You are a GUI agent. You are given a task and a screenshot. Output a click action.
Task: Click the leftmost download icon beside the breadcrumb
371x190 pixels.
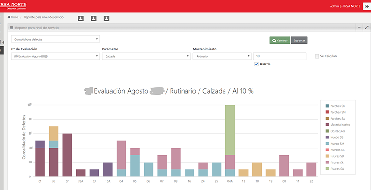click(x=81, y=19)
